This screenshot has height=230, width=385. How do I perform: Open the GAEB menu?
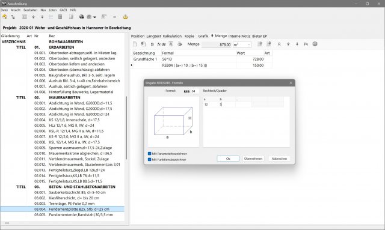63,10
